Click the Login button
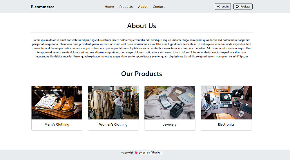 [223, 7]
